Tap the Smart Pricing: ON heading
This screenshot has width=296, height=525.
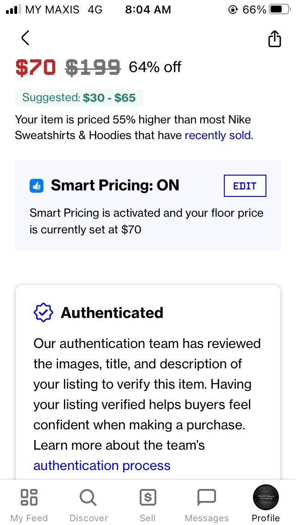(115, 185)
